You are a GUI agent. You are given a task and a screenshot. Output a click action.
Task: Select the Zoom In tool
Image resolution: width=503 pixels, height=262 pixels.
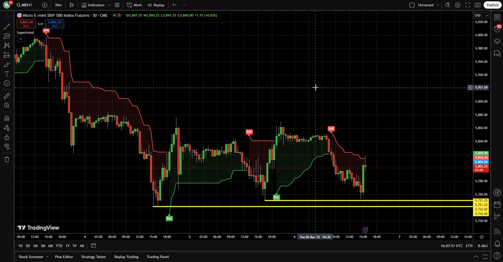pos(6,105)
